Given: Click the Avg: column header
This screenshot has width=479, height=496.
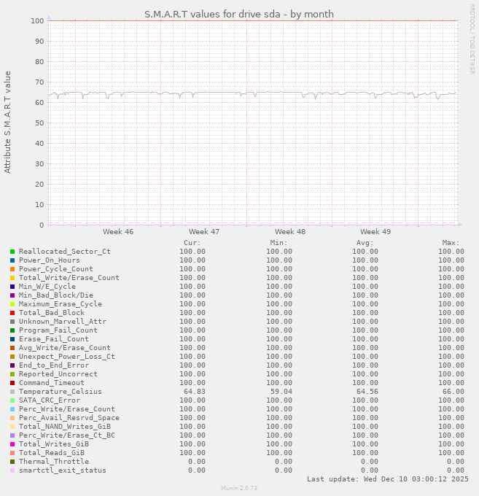Looking at the screenshot, I should click(x=365, y=243).
